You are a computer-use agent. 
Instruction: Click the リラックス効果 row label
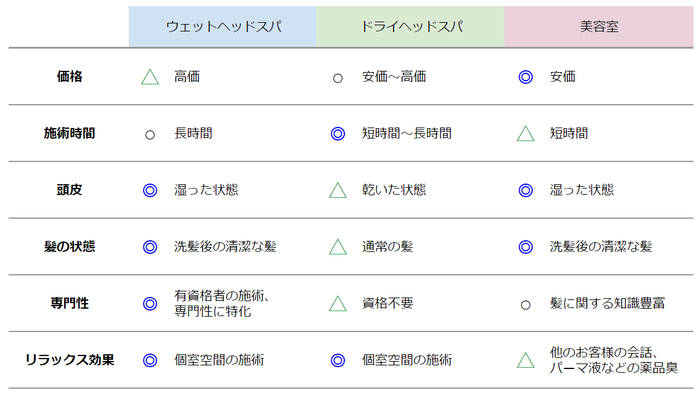point(69,360)
